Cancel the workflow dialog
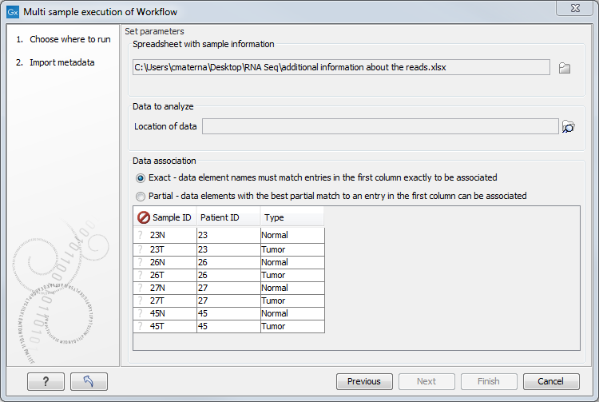 (551, 381)
